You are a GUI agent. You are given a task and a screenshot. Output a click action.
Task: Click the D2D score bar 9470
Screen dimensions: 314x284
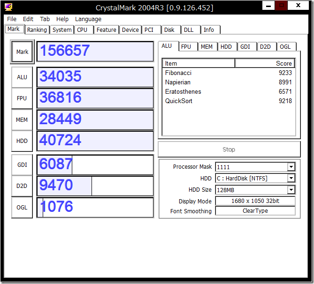pos(95,186)
